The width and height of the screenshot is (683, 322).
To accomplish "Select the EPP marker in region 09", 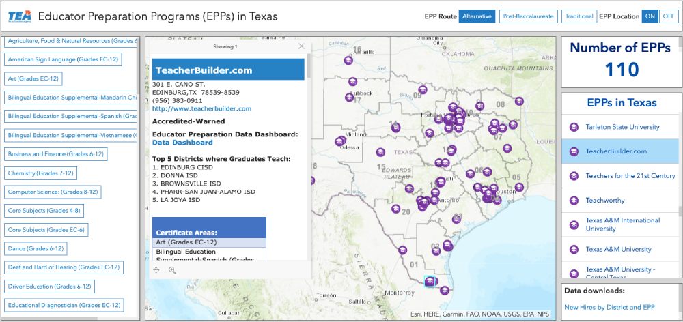I will pyautogui.click(x=423, y=89).
